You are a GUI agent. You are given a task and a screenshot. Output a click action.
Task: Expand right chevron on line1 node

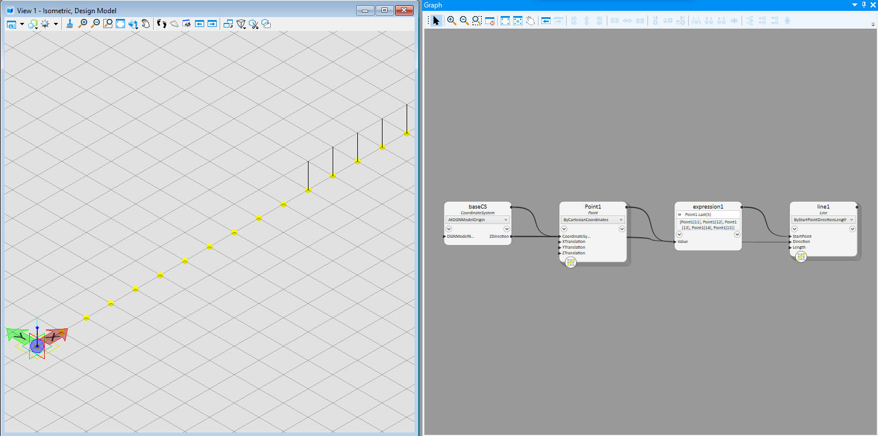tap(852, 229)
